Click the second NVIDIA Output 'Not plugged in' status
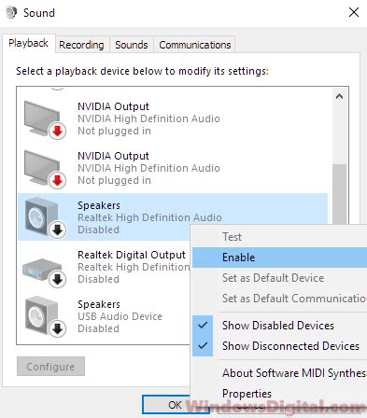Viewport: 367px width, 418px height. click(x=114, y=180)
